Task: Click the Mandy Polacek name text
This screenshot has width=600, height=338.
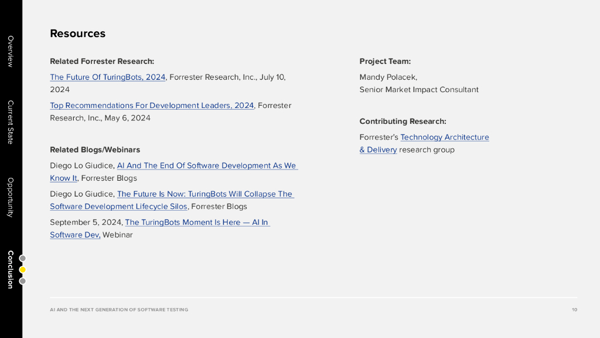Action: (388, 77)
